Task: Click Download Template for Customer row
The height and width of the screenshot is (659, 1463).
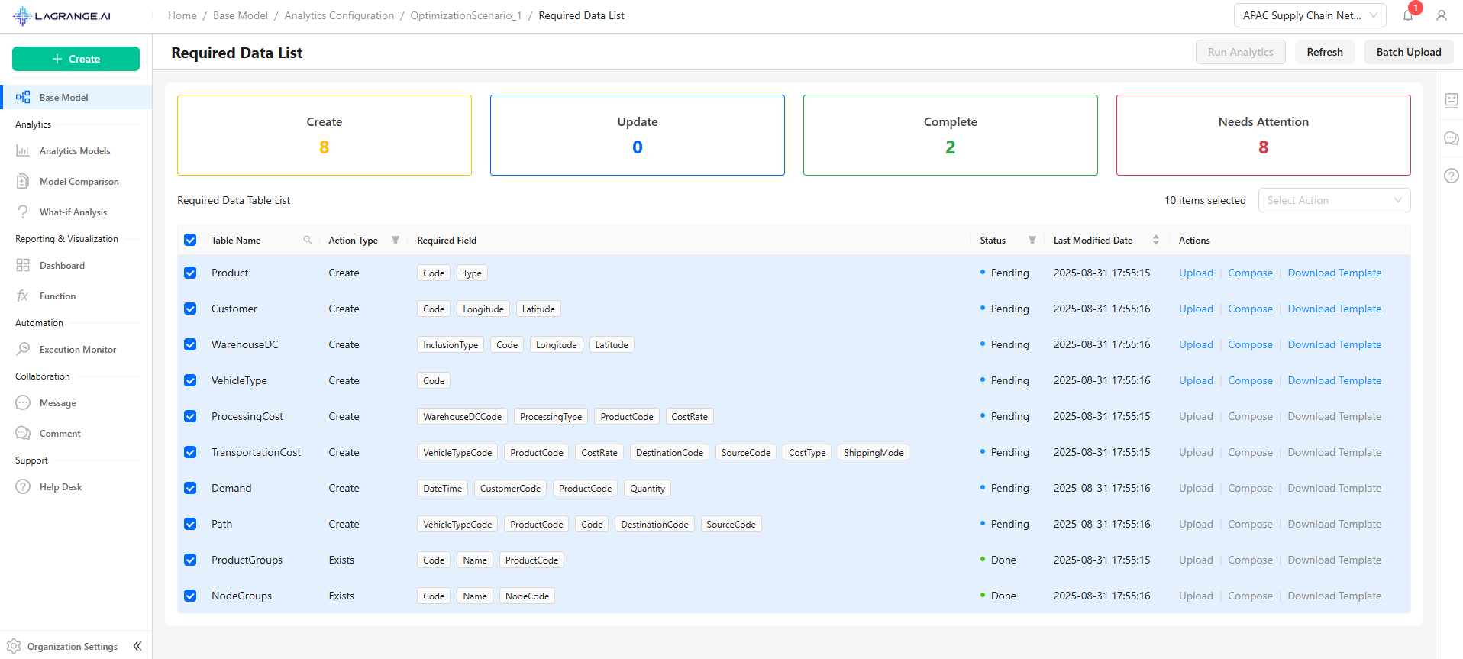Action: 1334,309
